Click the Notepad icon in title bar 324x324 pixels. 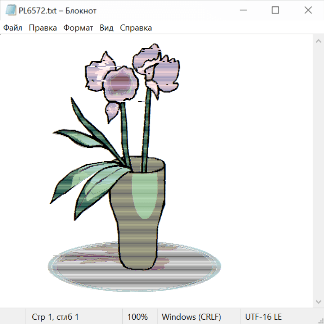coord(11,10)
